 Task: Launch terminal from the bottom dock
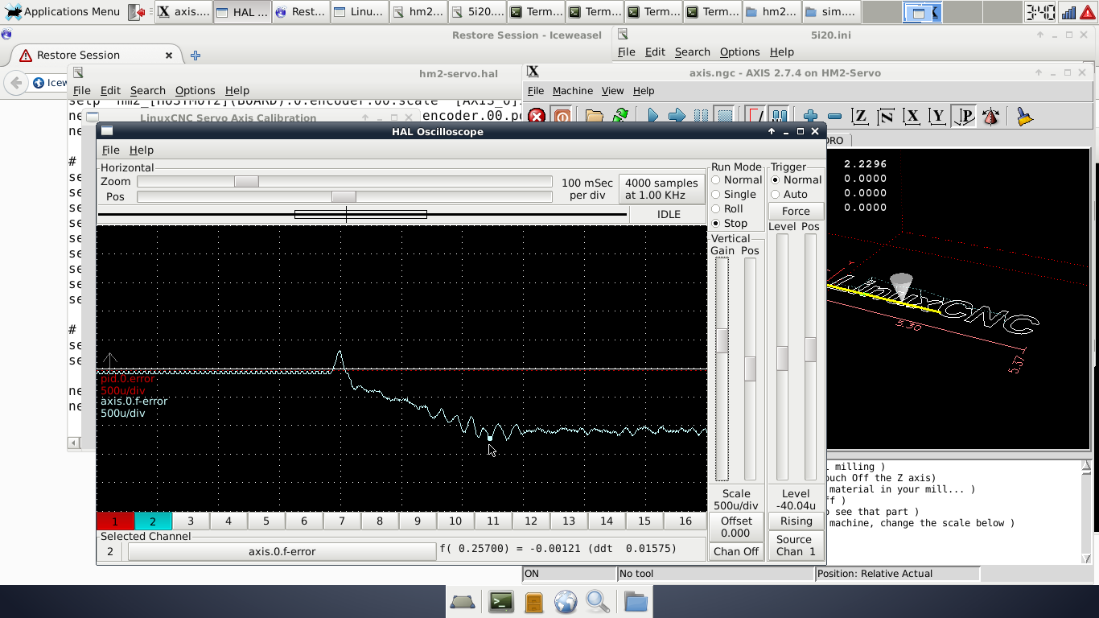(x=501, y=601)
